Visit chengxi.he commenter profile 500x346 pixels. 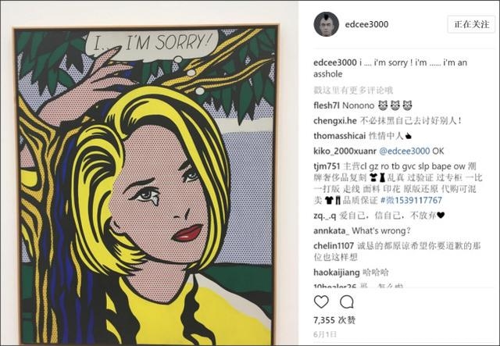click(x=335, y=121)
